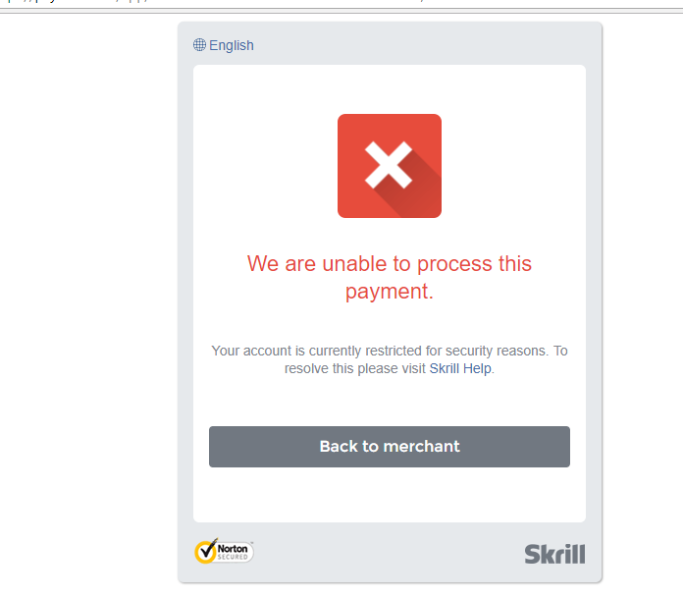Open the Skrill Help link
The width and height of the screenshot is (683, 599).
pyautogui.click(x=460, y=368)
